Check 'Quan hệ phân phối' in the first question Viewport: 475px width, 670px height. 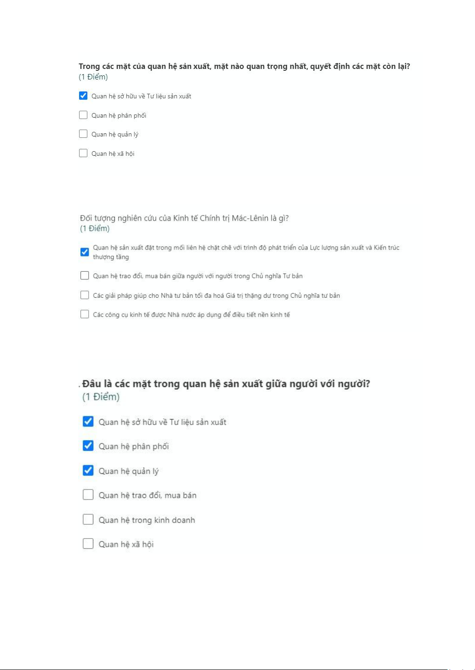pyautogui.click(x=83, y=115)
